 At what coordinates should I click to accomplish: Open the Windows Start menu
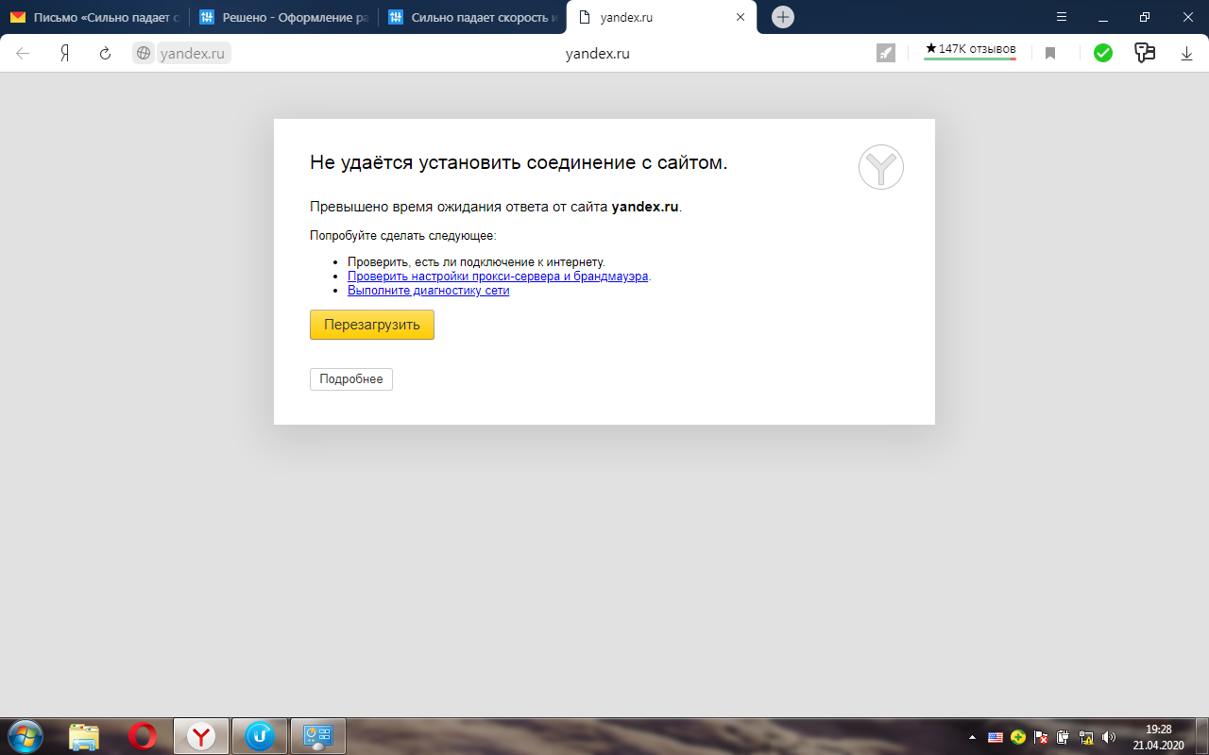tap(26, 736)
